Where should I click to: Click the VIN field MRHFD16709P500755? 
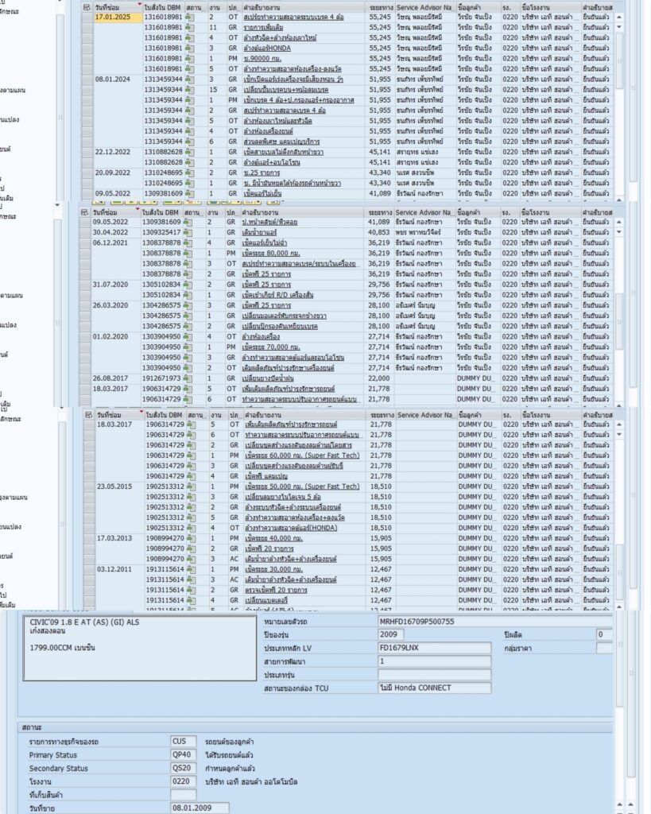(434, 622)
